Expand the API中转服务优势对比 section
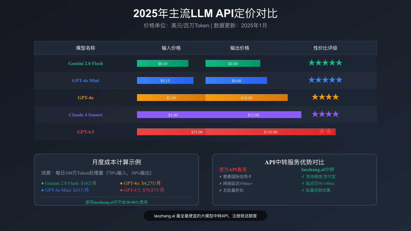Screen dimensions: 411x231 [295, 162]
